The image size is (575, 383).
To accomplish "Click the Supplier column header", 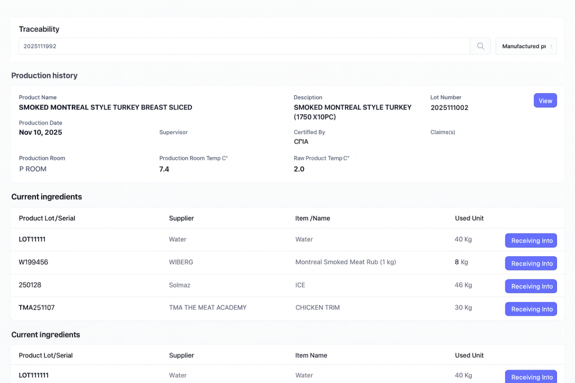I will [x=181, y=218].
